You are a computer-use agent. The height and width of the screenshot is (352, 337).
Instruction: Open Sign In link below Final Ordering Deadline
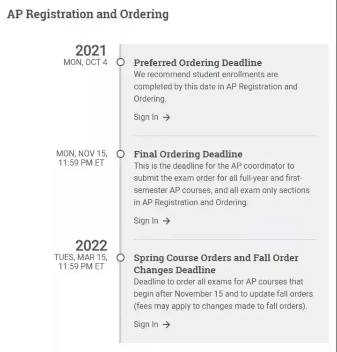[x=152, y=221]
